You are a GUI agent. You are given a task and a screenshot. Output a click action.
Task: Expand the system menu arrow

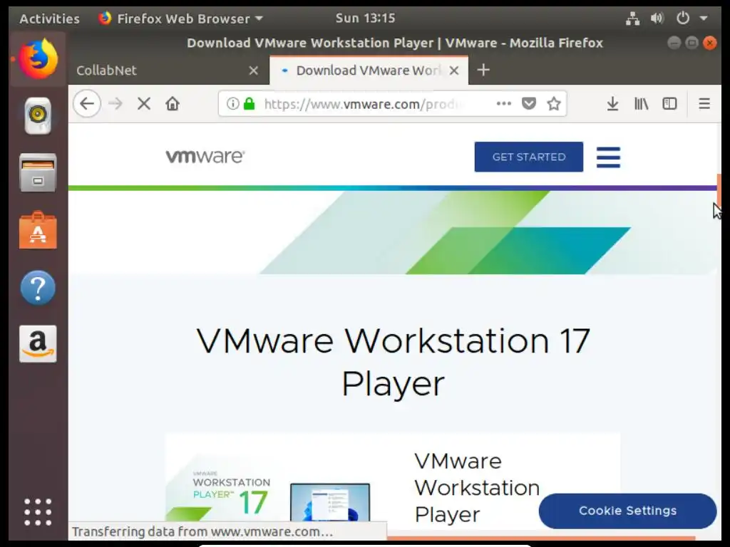coord(704,19)
